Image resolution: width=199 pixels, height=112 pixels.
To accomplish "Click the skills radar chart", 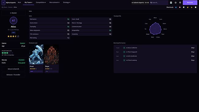I will pyautogui.click(x=155, y=29).
